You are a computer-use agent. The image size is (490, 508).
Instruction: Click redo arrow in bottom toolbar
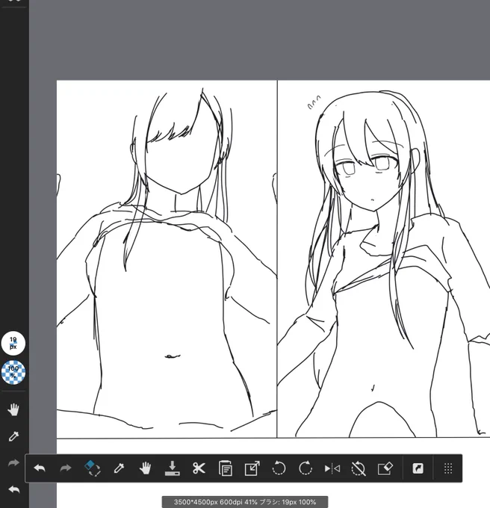click(x=66, y=468)
